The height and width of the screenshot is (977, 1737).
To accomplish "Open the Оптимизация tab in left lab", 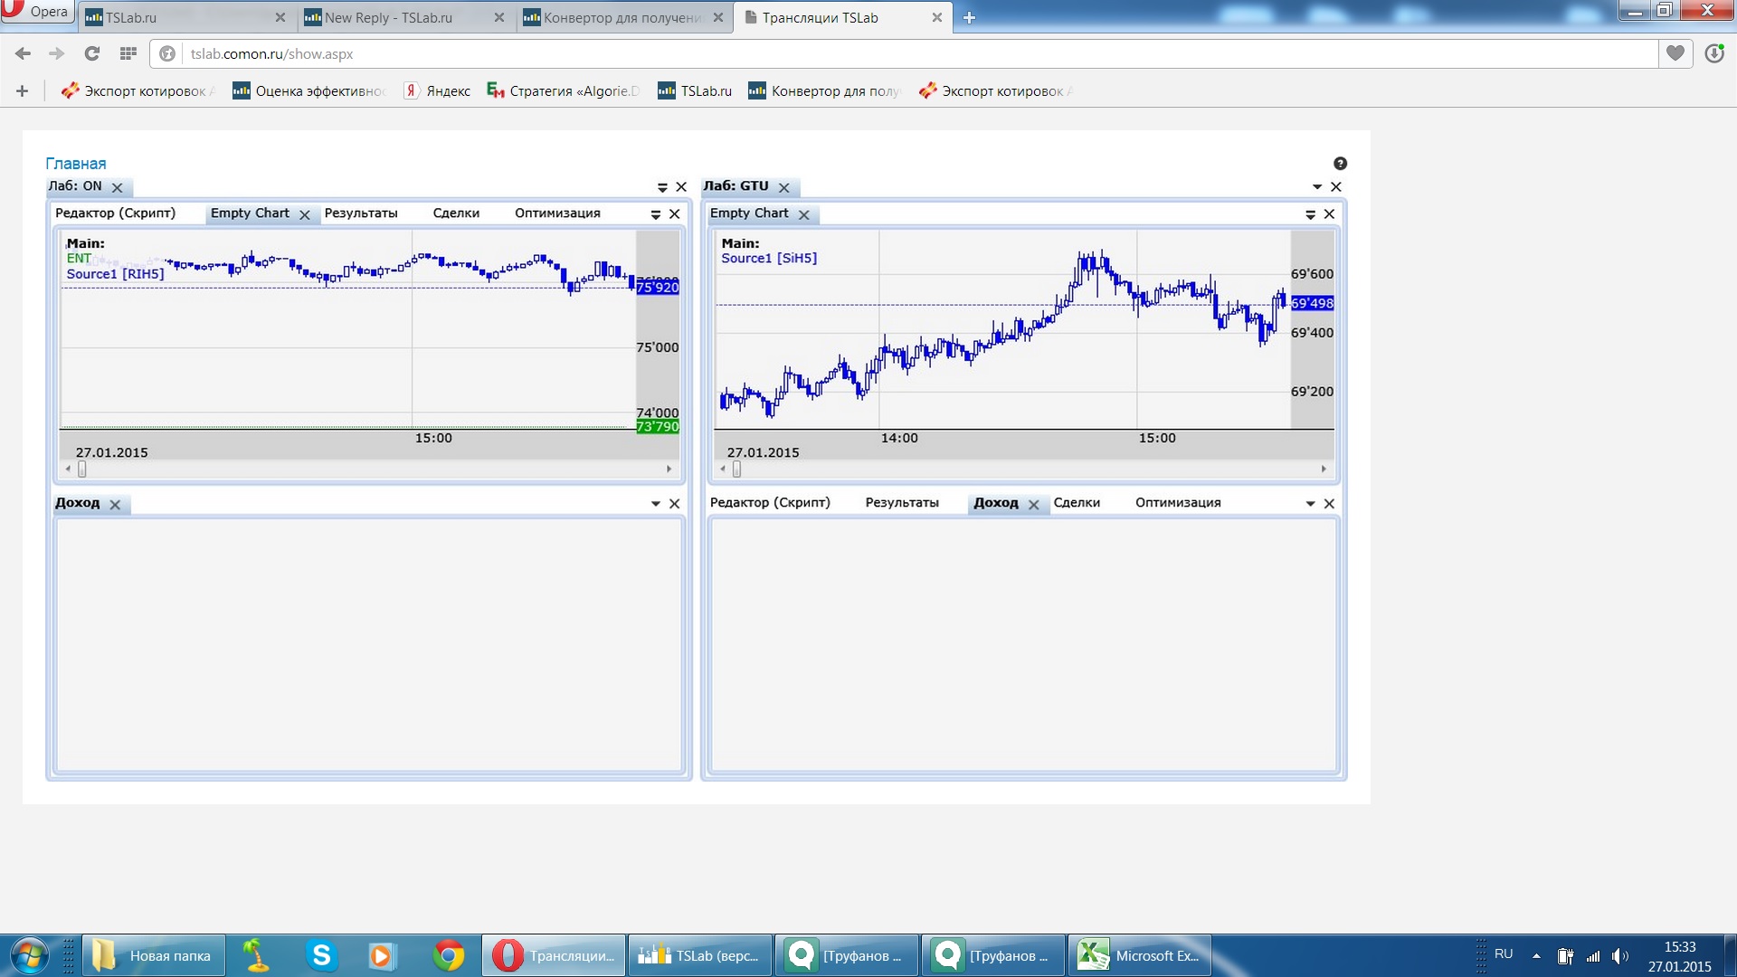I will pos(557,213).
